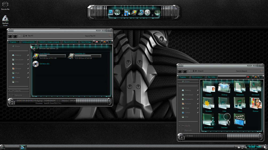Go back in the skinpack window
Viewport: 268px width, 150px height.
(180, 71)
